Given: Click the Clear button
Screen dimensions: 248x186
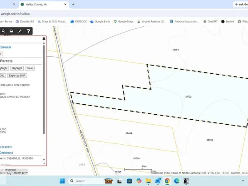Looking at the screenshot, I should [x=30, y=68].
